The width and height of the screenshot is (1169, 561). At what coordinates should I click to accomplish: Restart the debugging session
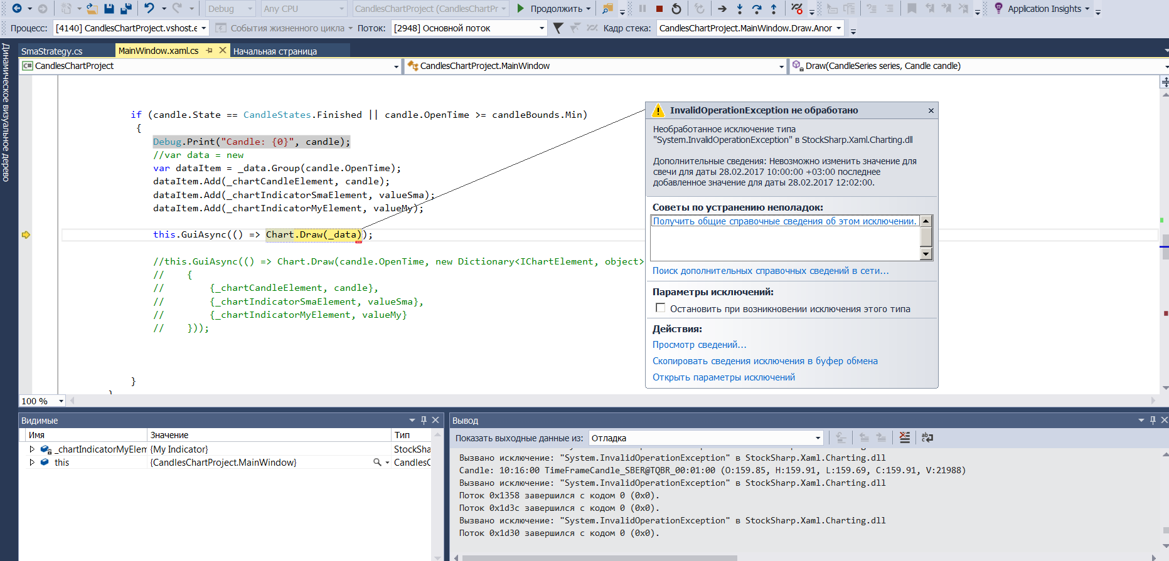676,9
